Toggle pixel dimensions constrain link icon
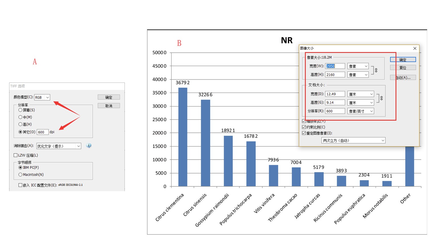430x237 pixels. click(376, 70)
